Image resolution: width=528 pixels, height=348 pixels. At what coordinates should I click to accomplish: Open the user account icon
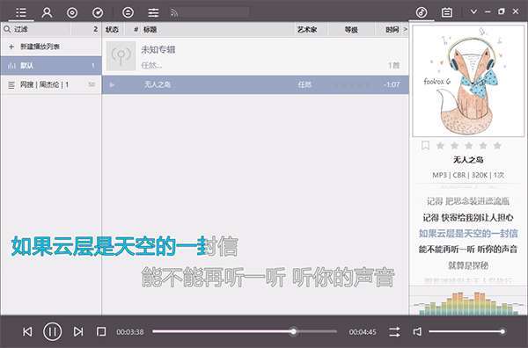[47, 12]
